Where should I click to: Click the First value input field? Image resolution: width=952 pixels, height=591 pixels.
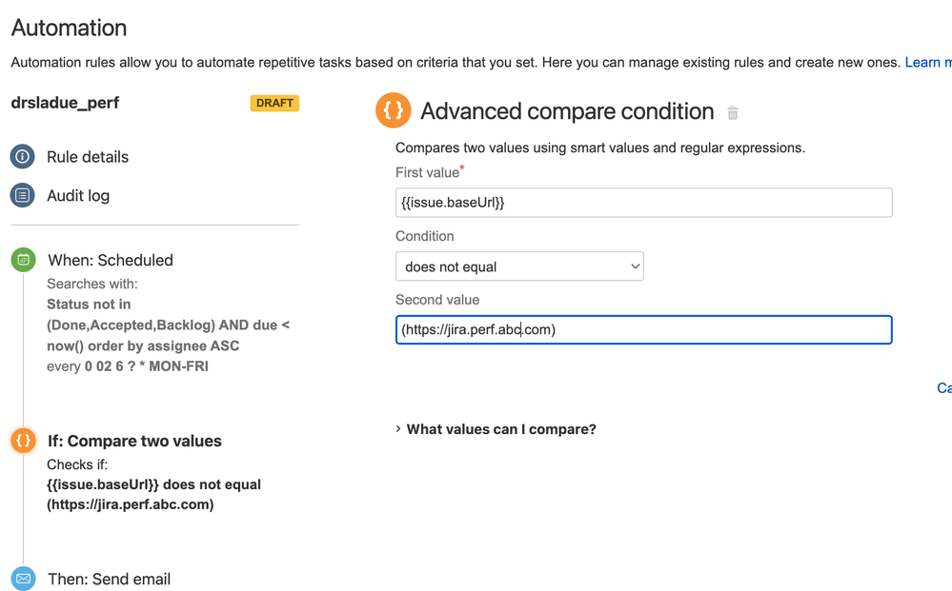click(x=643, y=203)
